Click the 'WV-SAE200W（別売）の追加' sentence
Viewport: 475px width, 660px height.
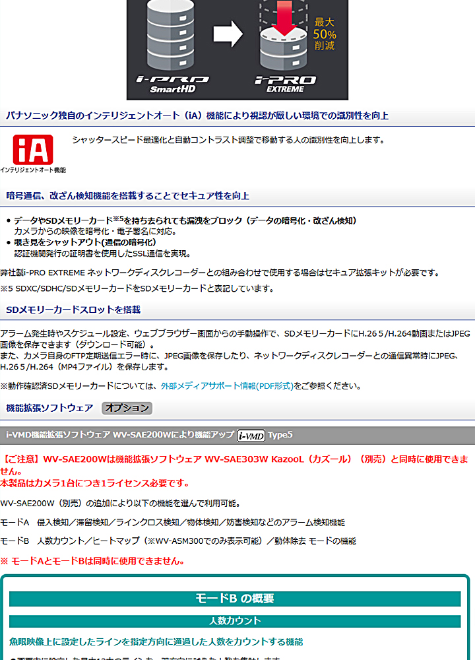point(120,504)
